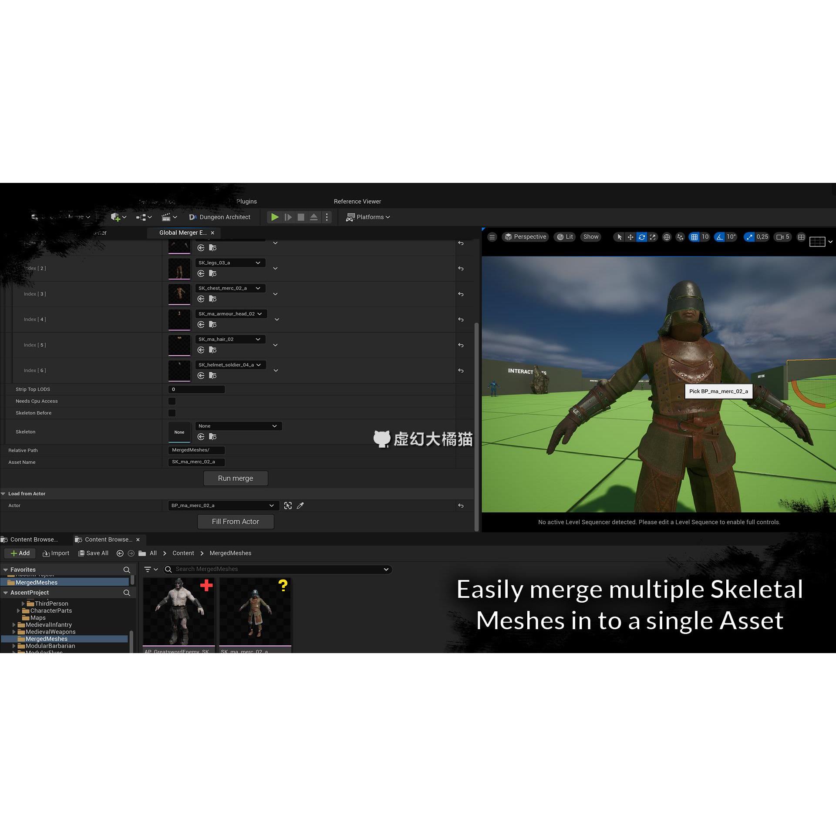This screenshot has height=836, width=836.
Task: Open the viewport Show menu
Action: [x=591, y=237]
